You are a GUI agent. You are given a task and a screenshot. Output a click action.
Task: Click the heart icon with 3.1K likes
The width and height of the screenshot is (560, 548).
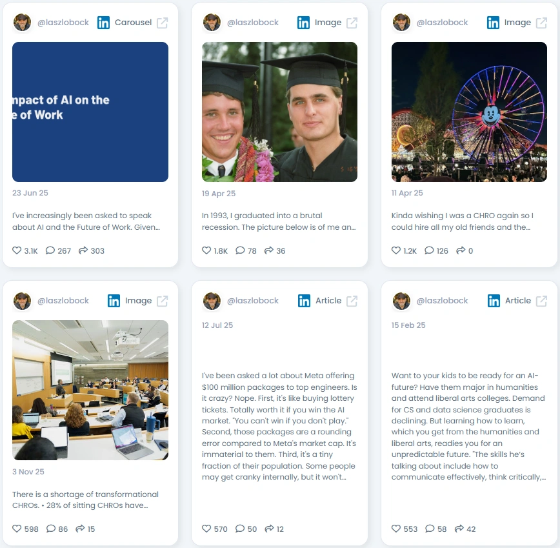[x=17, y=250]
